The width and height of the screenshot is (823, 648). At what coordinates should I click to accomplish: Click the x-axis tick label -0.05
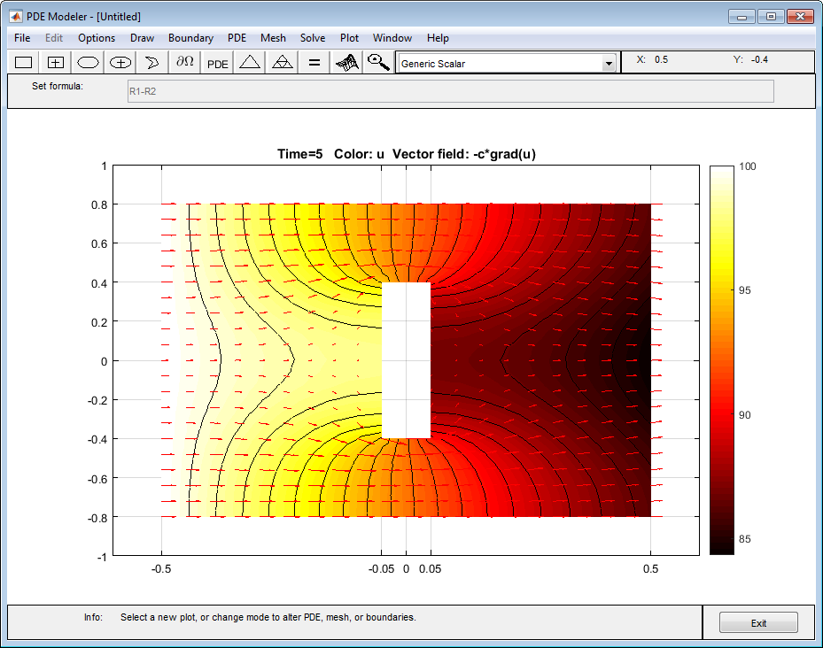tap(381, 569)
